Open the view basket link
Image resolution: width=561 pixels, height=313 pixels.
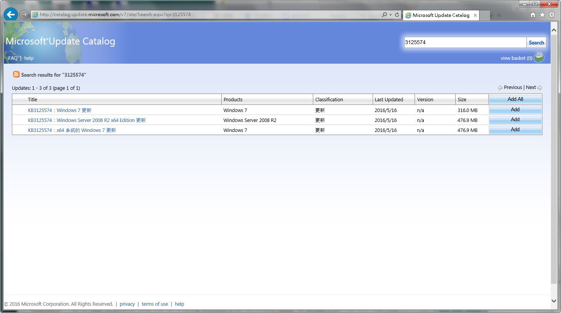click(516, 58)
